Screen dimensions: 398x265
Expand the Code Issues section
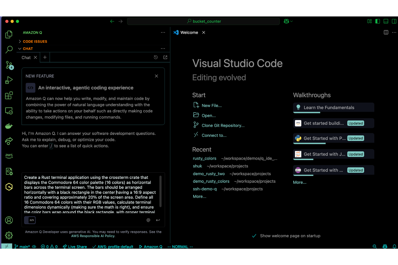[35, 41]
